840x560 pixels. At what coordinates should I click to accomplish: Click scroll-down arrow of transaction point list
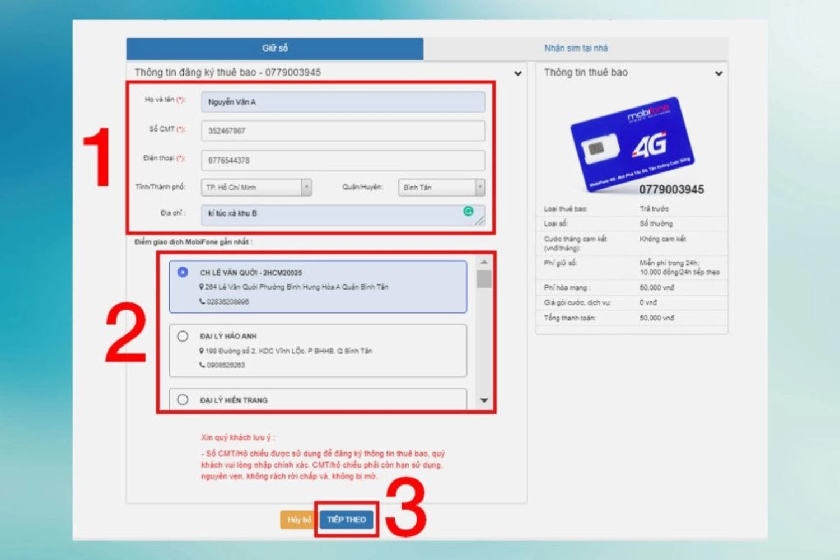[x=484, y=400]
